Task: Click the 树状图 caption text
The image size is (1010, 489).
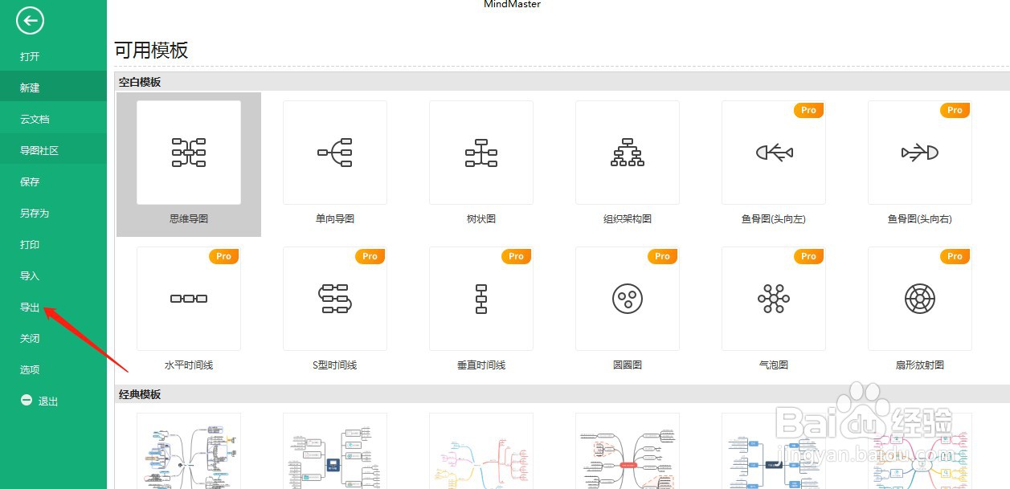Action: [481, 218]
